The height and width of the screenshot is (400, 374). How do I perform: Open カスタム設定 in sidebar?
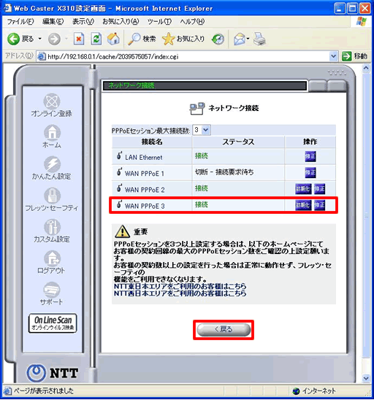(52, 231)
